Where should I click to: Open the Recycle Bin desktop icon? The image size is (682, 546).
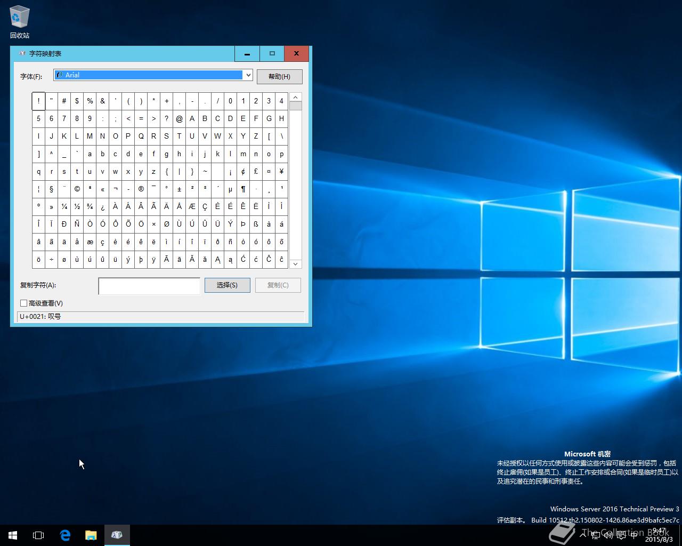click(x=19, y=22)
